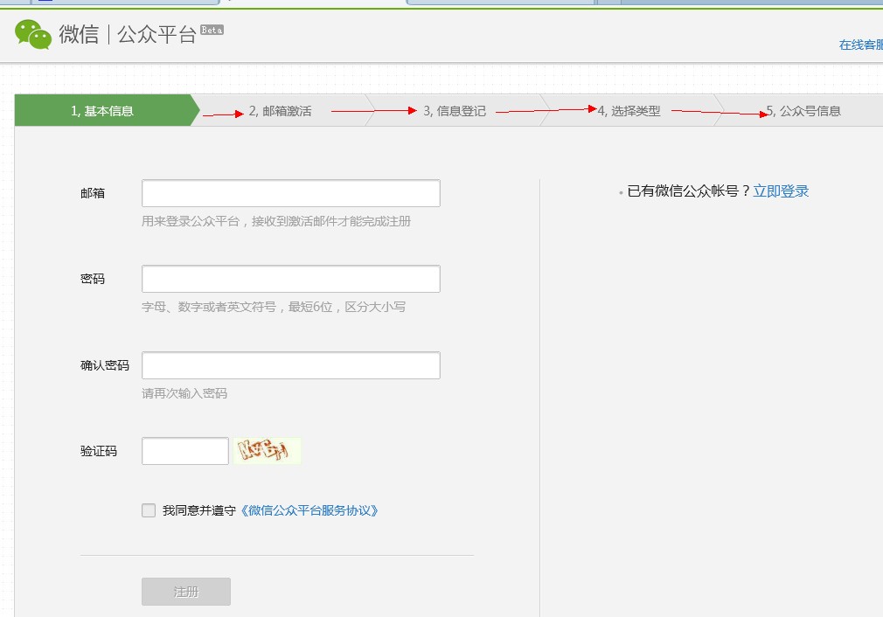Refresh the captcha image
Screen dimensions: 883x617
click(267, 451)
